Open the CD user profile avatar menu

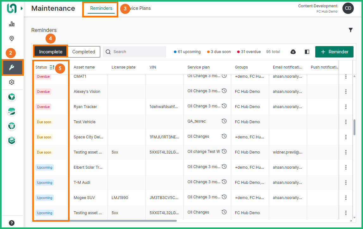[348, 9]
